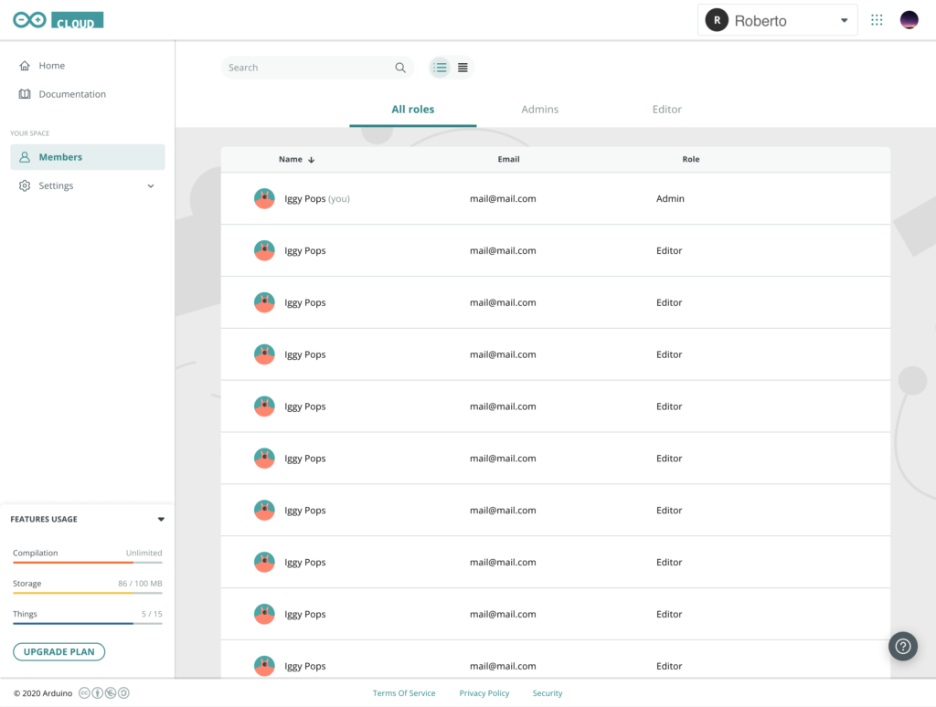Open the Editor tab
Viewport: 936px width, 707px height.
point(666,108)
